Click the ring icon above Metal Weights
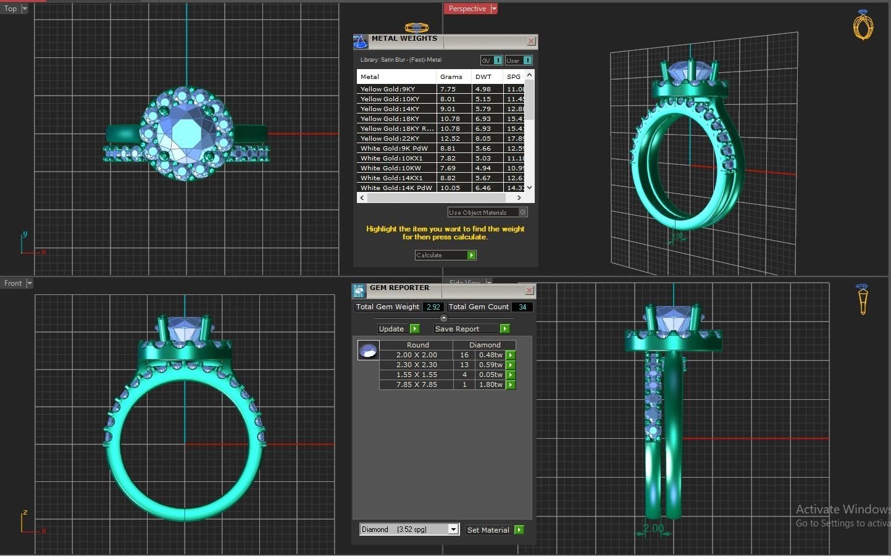891x556 pixels. [416, 28]
